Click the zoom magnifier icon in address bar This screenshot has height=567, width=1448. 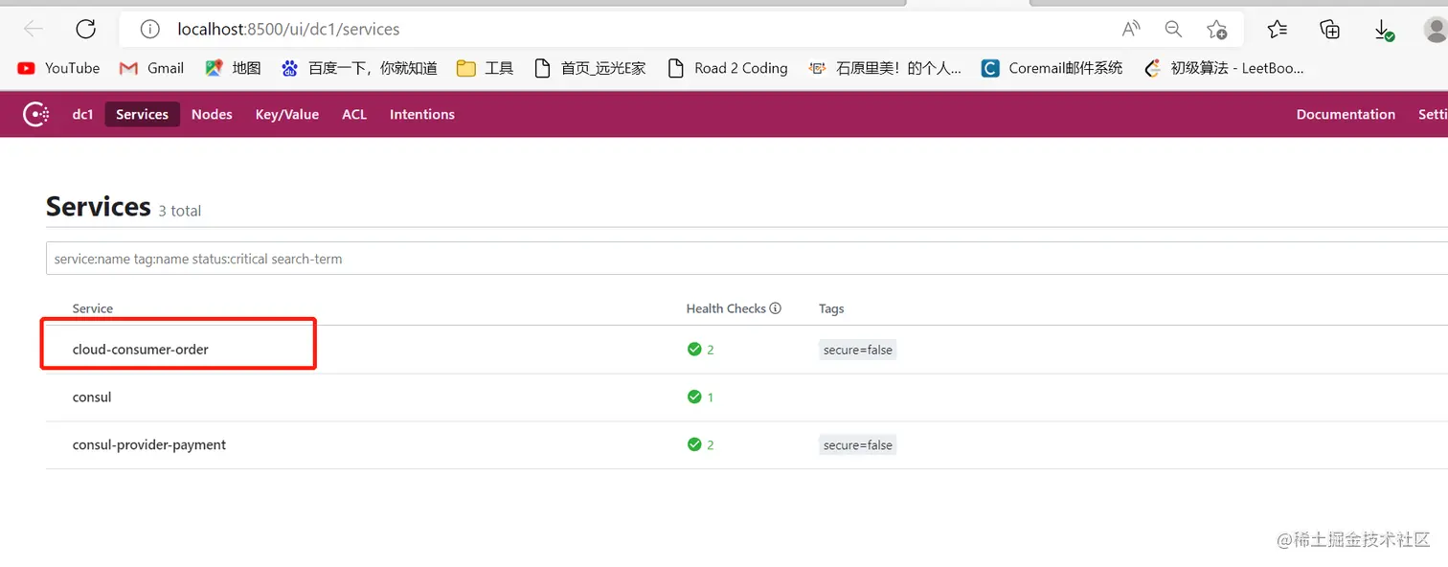click(1173, 30)
